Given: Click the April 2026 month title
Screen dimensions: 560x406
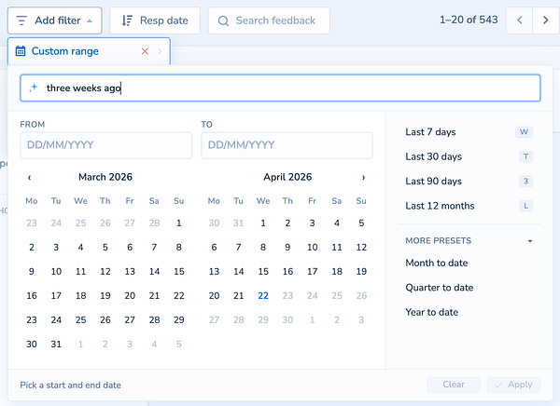Looking at the screenshot, I should coord(287,177).
